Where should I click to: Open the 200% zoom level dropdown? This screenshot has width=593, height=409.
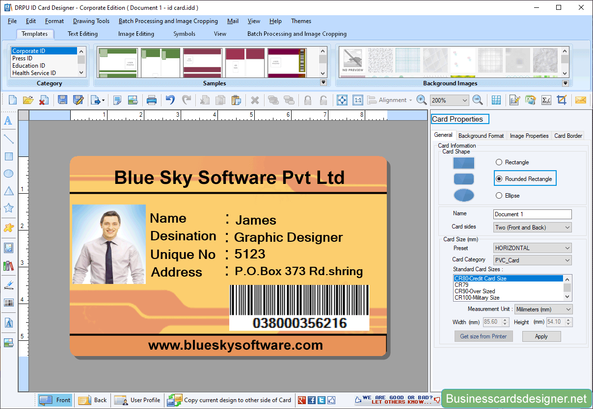[449, 100]
